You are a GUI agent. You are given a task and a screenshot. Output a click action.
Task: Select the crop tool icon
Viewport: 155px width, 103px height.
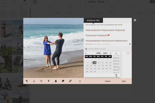(x=41, y=81)
